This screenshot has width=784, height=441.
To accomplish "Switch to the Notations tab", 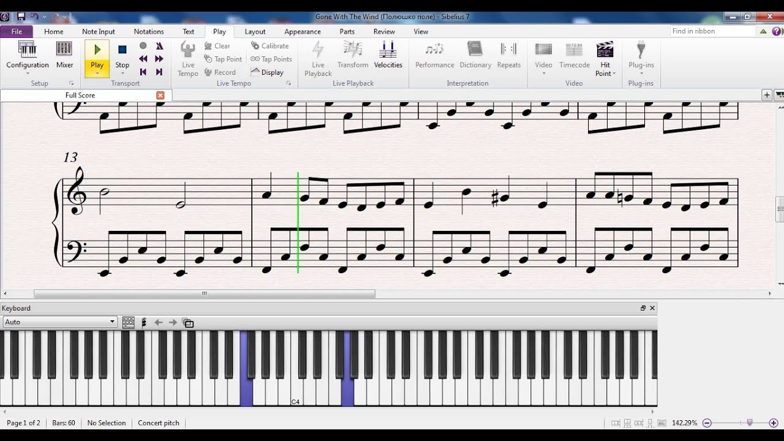I will click(x=149, y=31).
